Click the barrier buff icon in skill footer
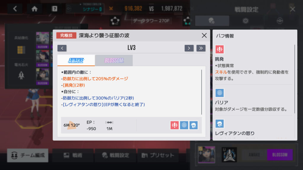The image size is (303, 170). (184, 125)
